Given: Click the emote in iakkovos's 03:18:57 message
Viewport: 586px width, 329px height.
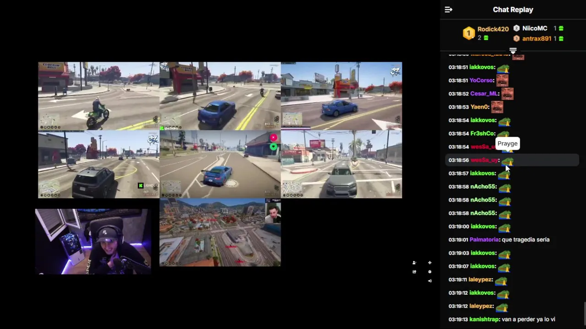Looking at the screenshot, I should [504, 175].
